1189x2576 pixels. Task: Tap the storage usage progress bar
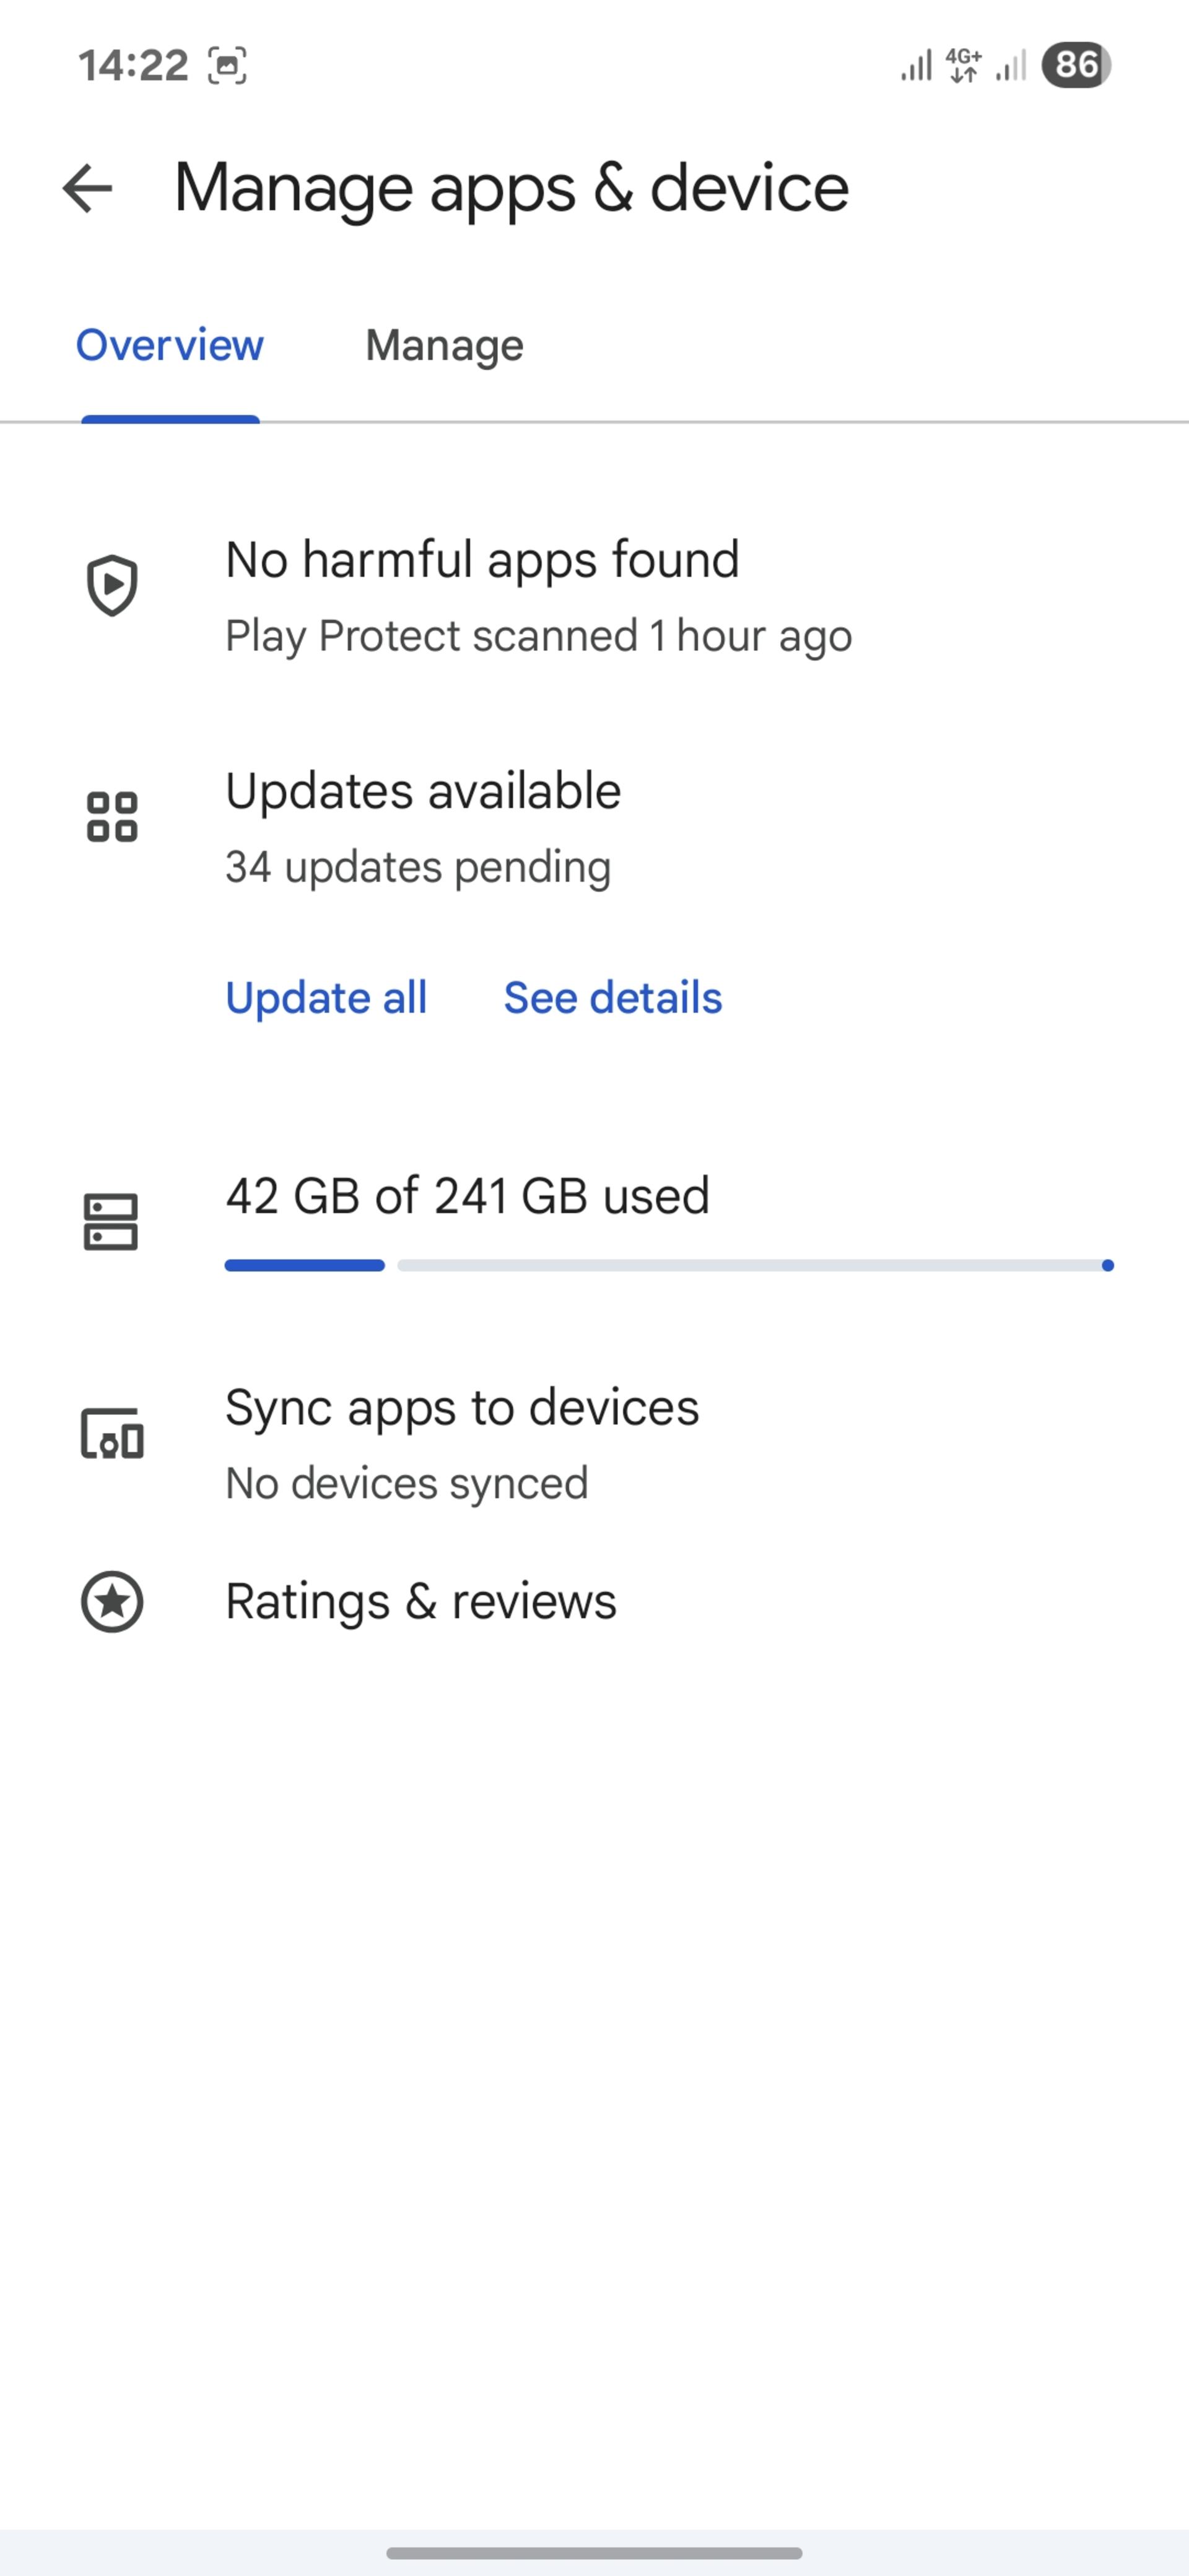tap(669, 1265)
